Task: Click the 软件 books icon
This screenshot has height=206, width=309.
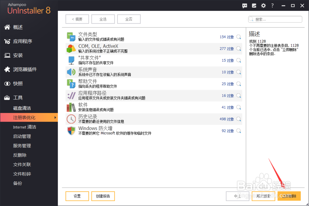Action: click(x=71, y=107)
